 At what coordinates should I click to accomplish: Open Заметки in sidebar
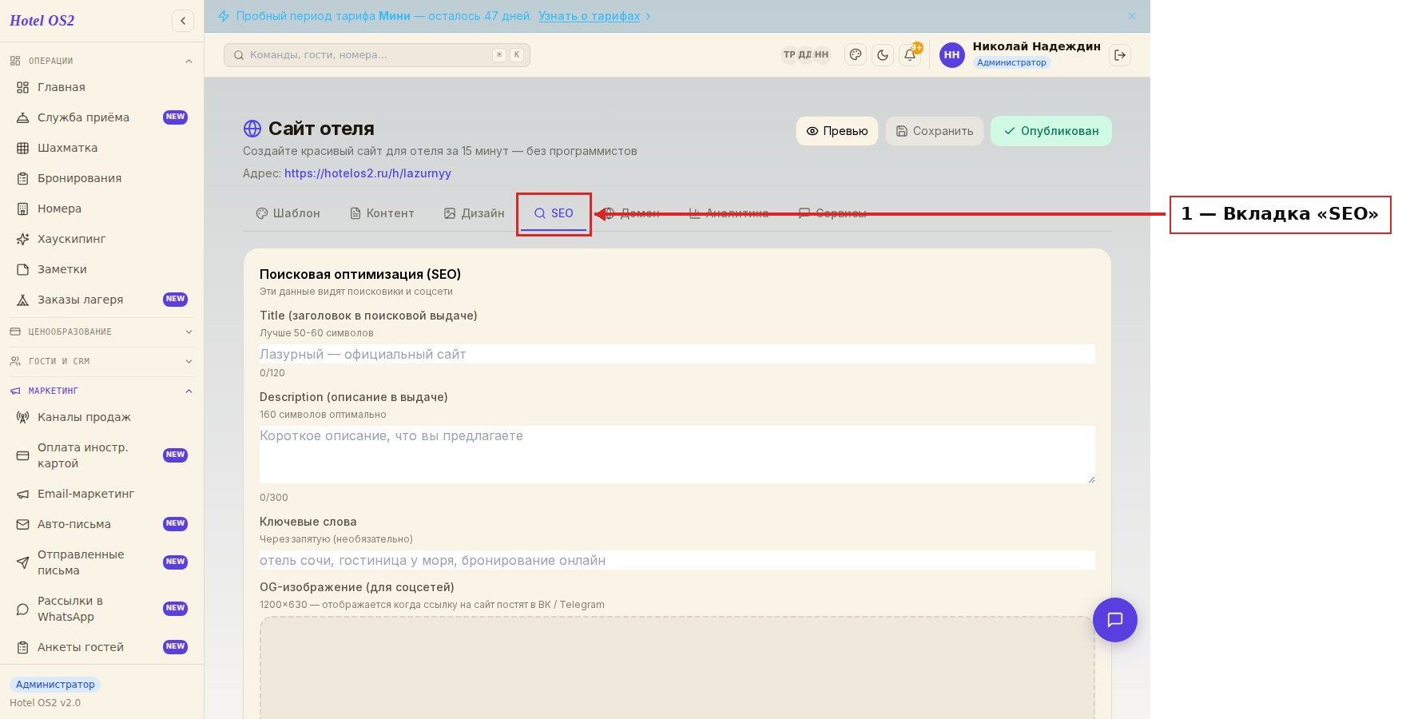click(x=101, y=269)
